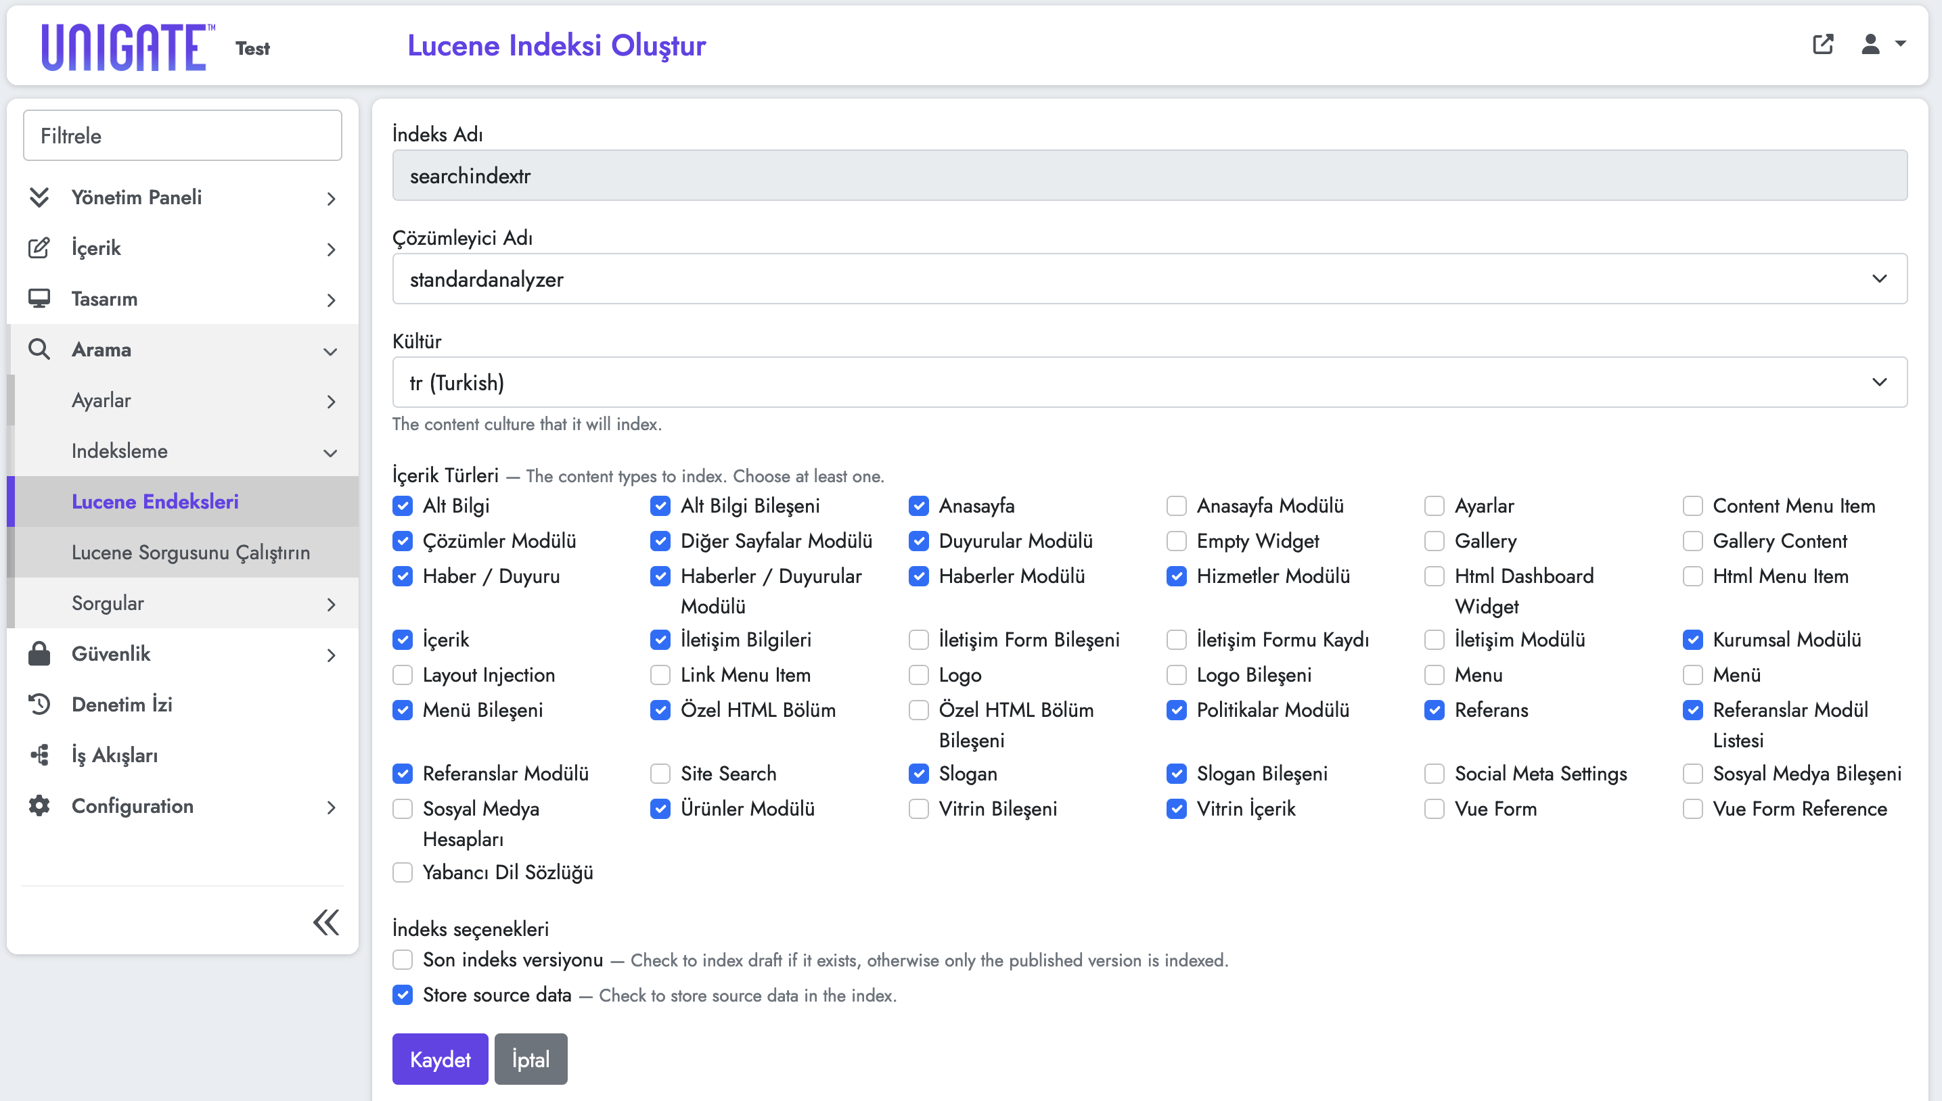Select Lucene Endeksleri menu item
This screenshot has width=1942, height=1101.
(183, 501)
